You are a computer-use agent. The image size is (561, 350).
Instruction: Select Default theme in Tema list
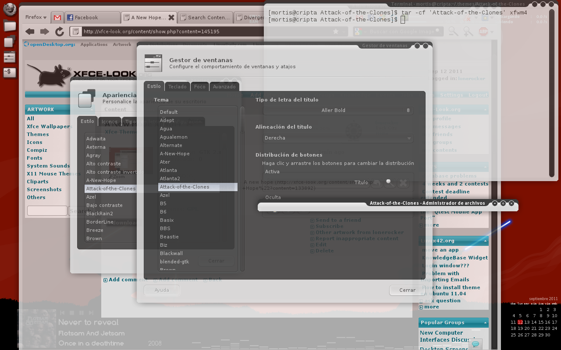point(198,112)
